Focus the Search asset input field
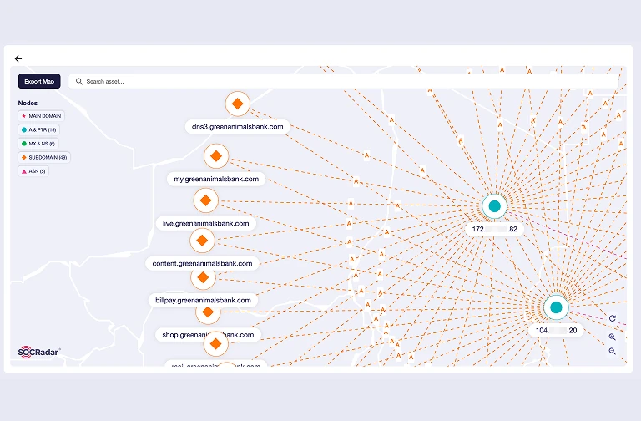 click(343, 81)
